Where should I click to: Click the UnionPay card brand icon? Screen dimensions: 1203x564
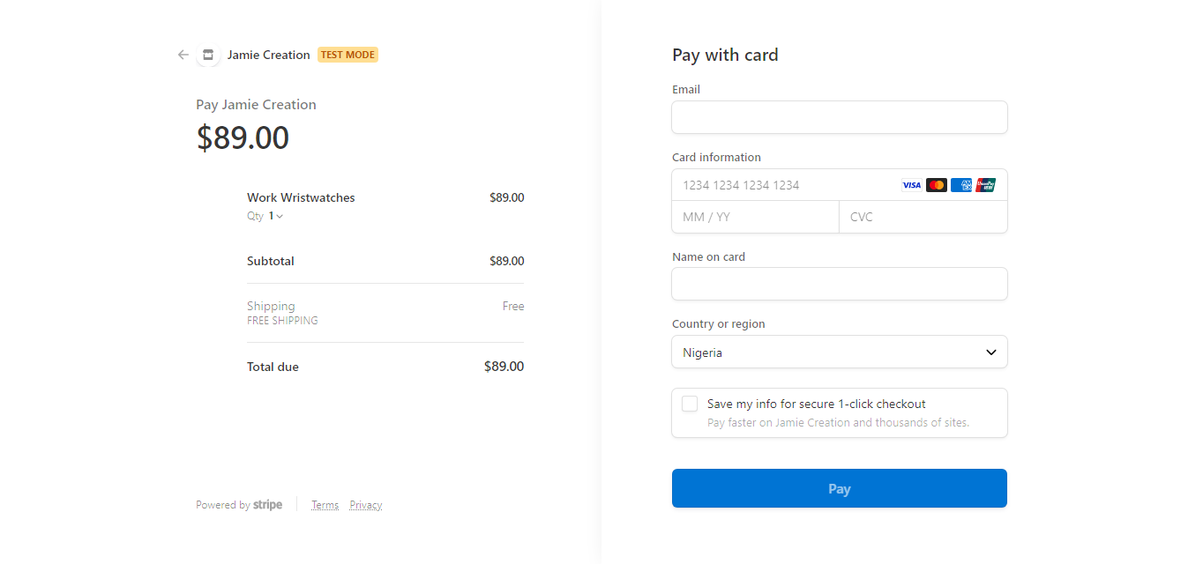[x=985, y=185]
